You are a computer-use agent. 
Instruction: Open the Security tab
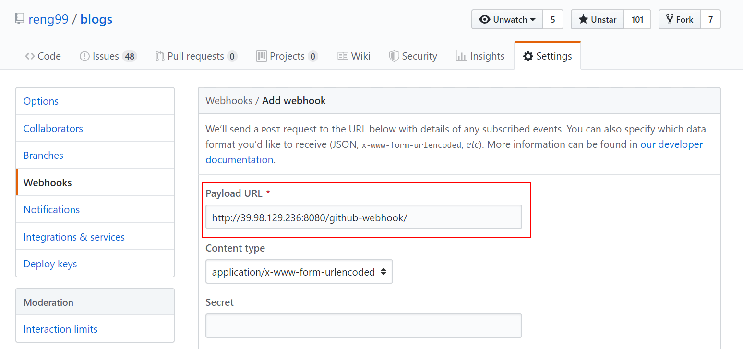pos(413,56)
